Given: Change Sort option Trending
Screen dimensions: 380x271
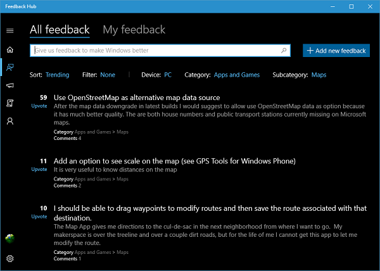Looking at the screenshot, I should (58, 75).
